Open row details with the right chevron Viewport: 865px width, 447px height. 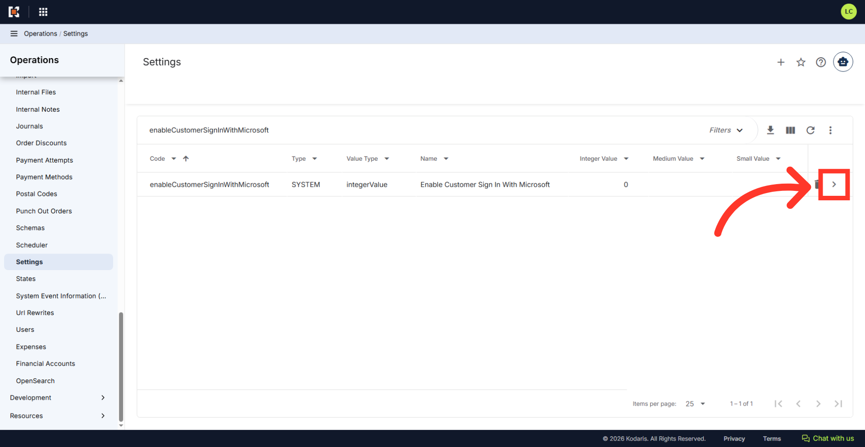(x=834, y=184)
